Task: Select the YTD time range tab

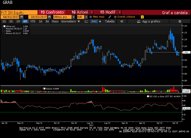Action: [33, 22]
